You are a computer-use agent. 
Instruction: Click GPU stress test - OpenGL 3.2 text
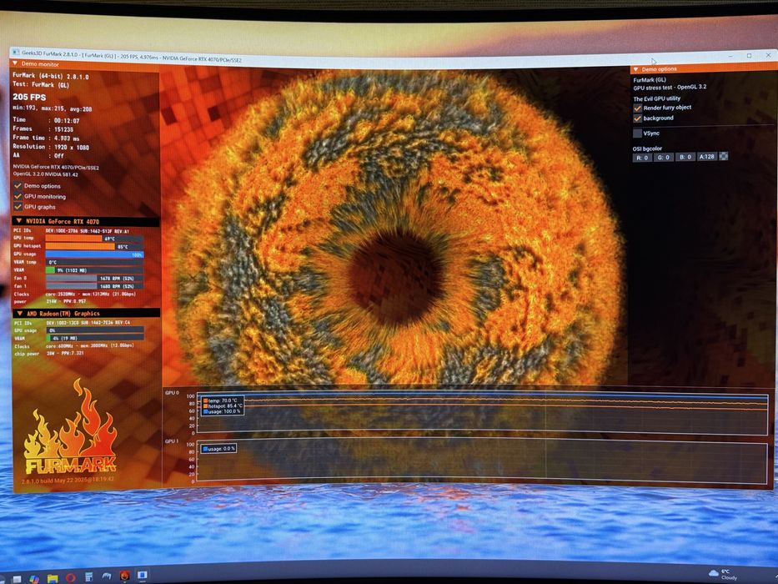[670, 88]
